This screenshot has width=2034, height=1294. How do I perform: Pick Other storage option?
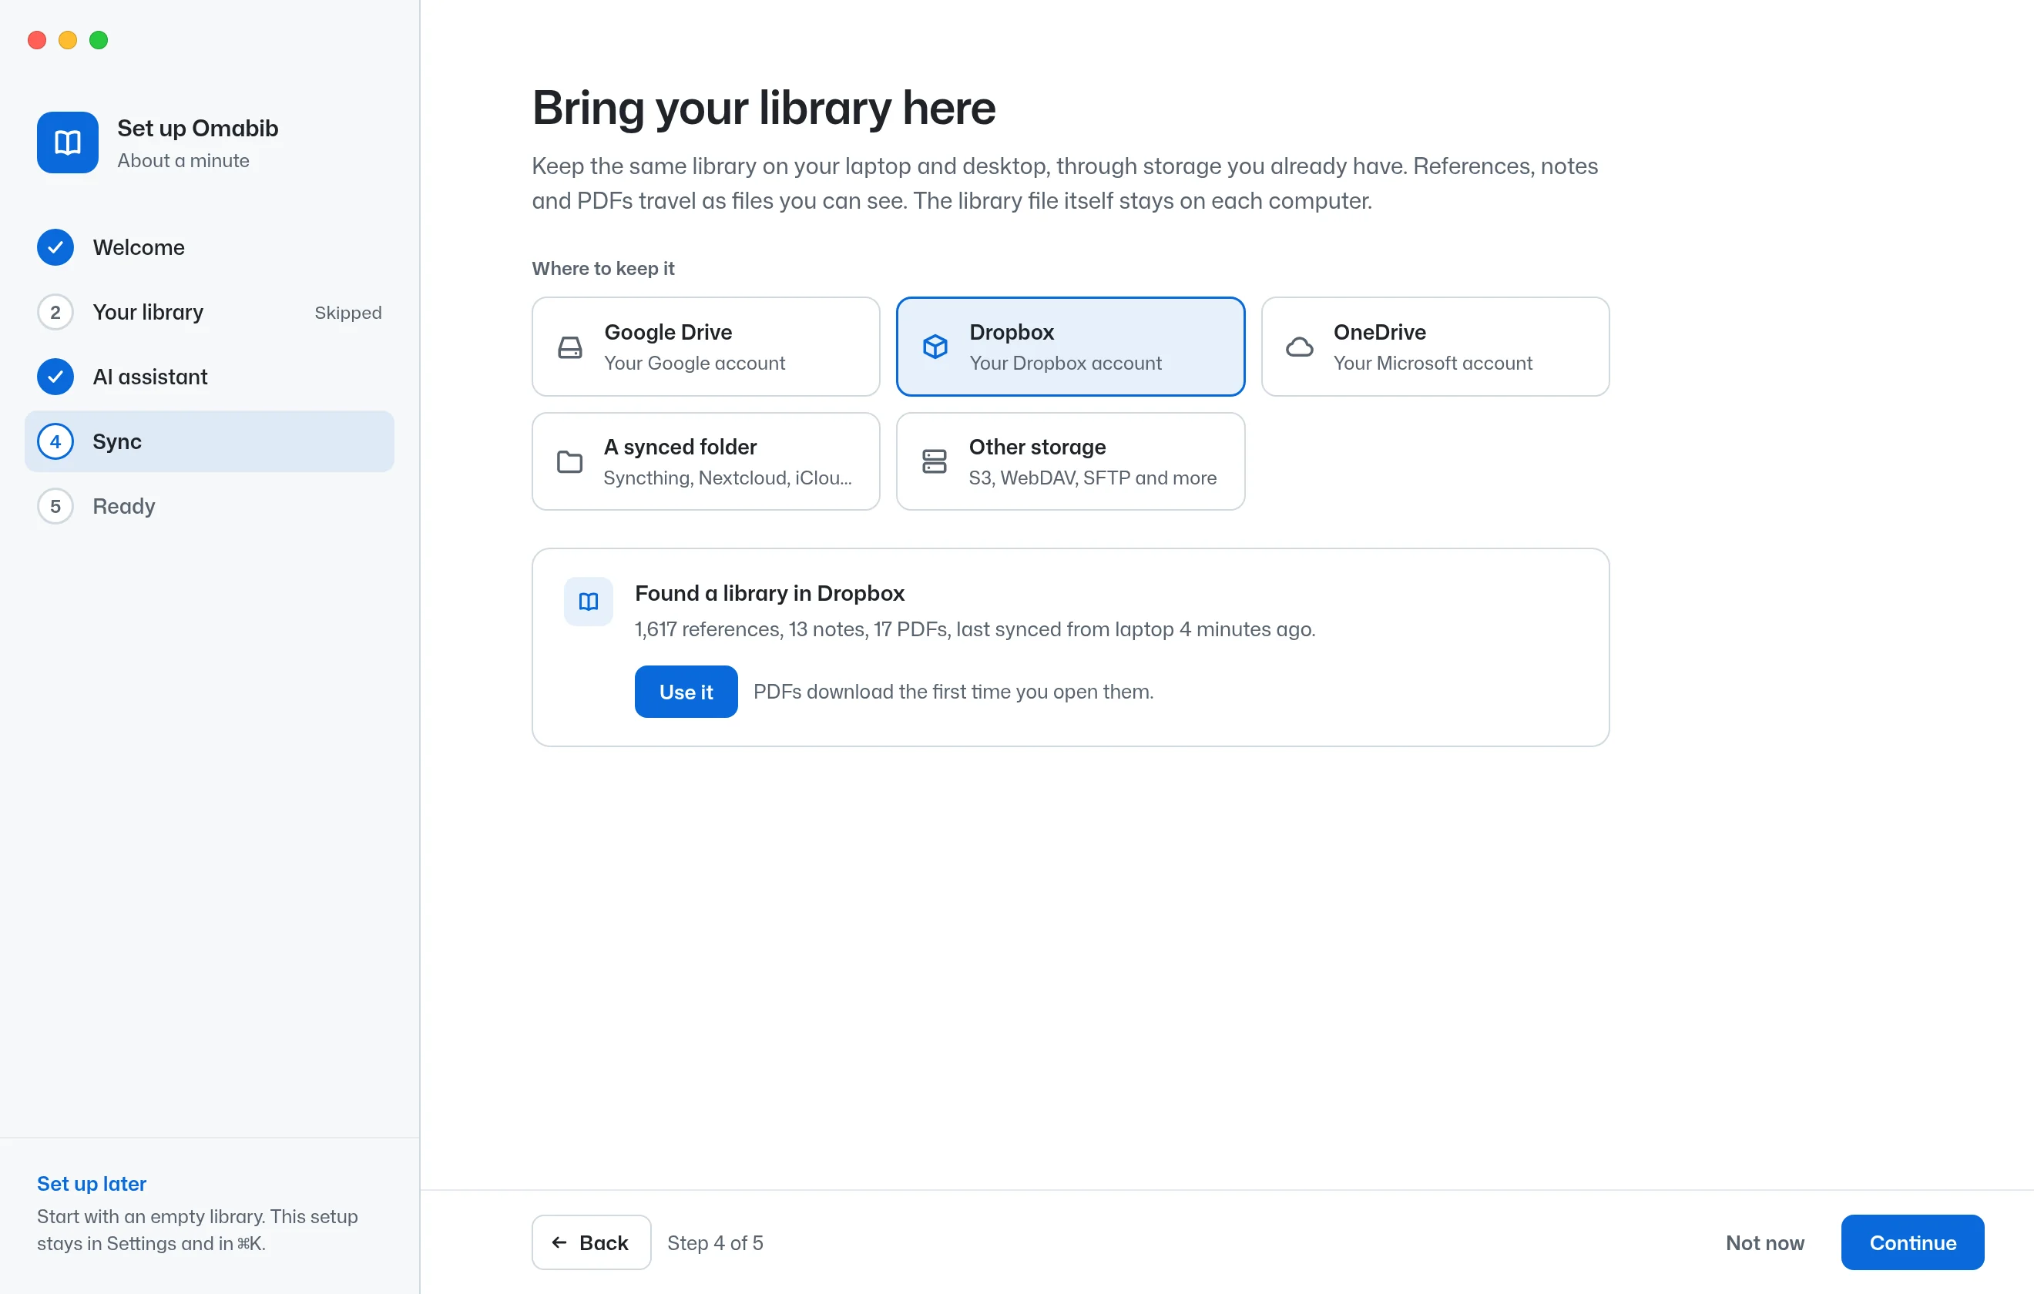point(1070,462)
